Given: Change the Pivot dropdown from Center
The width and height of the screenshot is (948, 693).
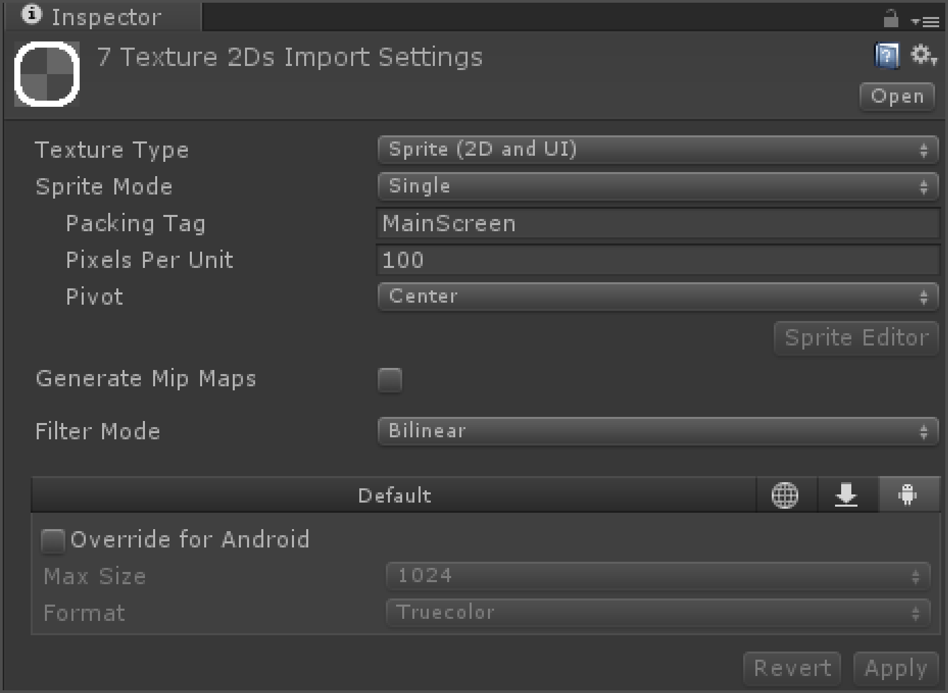Looking at the screenshot, I should click(x=657, y=297).
